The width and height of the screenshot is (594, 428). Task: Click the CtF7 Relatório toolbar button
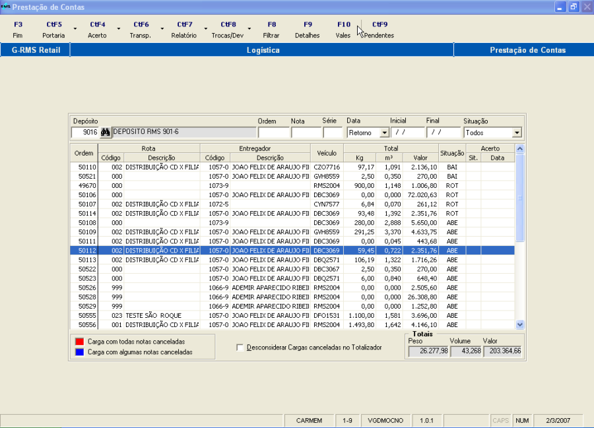pyautogui.click(x=183, y=30)
